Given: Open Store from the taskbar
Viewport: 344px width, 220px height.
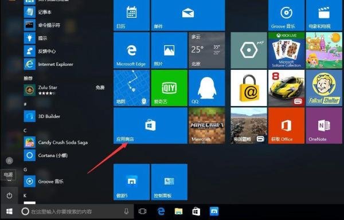Looking at the screenshot, I should pos(196,211).
